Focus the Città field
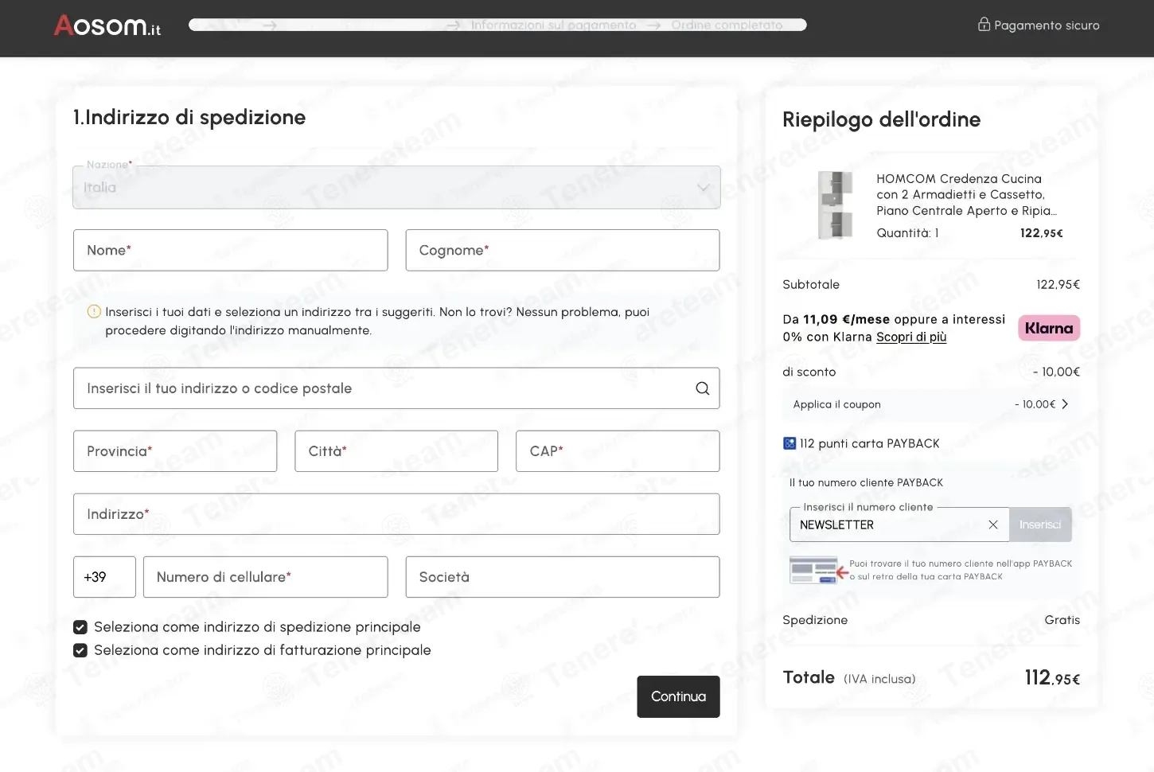The image size is (1154, 772). (396, 451)
